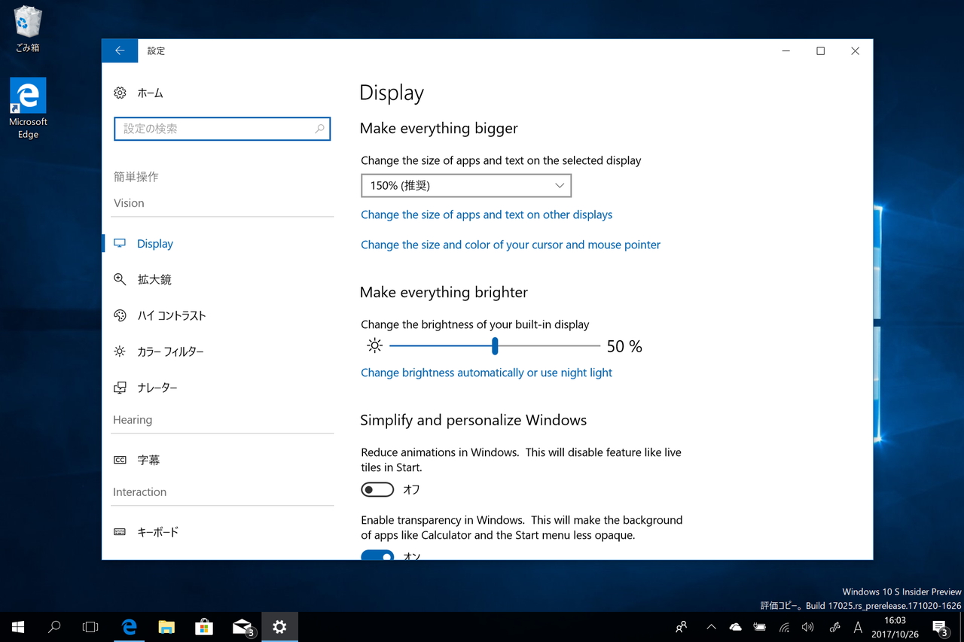Viewport: 964px width, 642px height.
Task: Check battery status tray icon
Action: (x=760, y=627)
